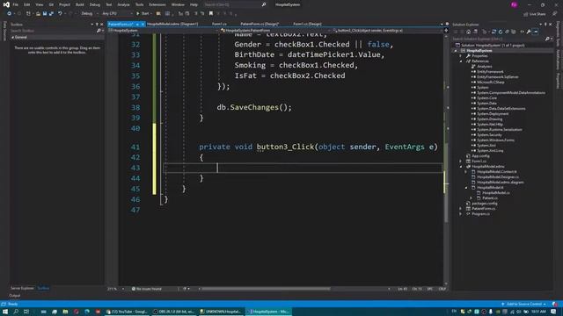Click the Navigate Backward icon
Image resolution: width=563 pixels, height=316 pixels.
[x=9, y=14]
